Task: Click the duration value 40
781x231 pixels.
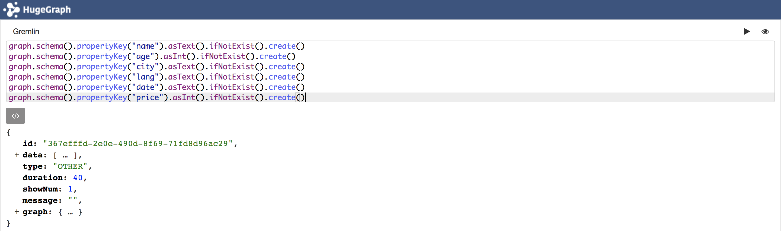Action: tap(78, 178)
